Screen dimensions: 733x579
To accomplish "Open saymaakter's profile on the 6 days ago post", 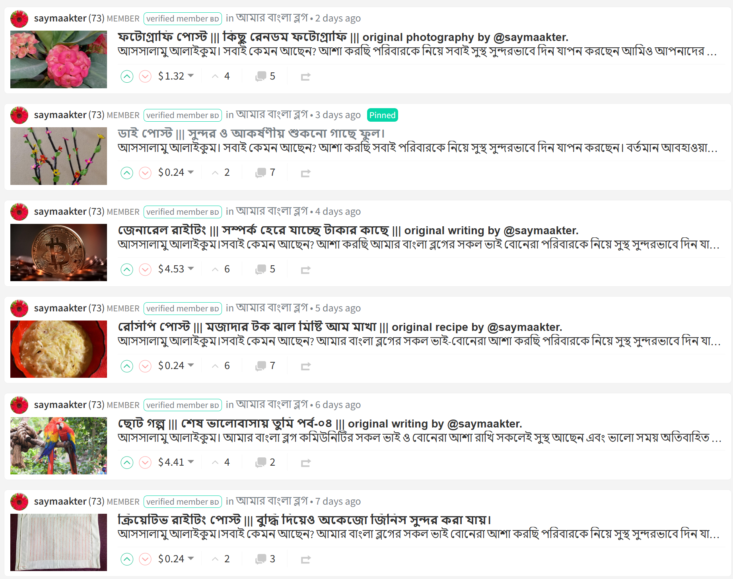I will pos(60,405).
